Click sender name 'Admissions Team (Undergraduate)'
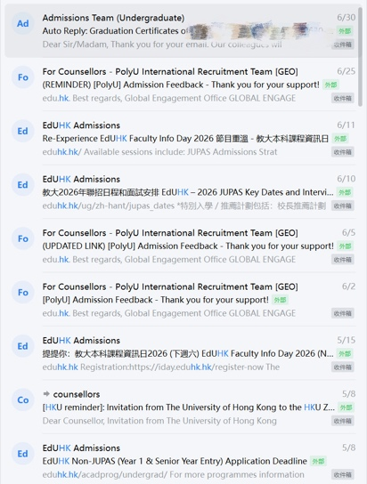This screenshot has height=484, width=367. tap(113, 18)
